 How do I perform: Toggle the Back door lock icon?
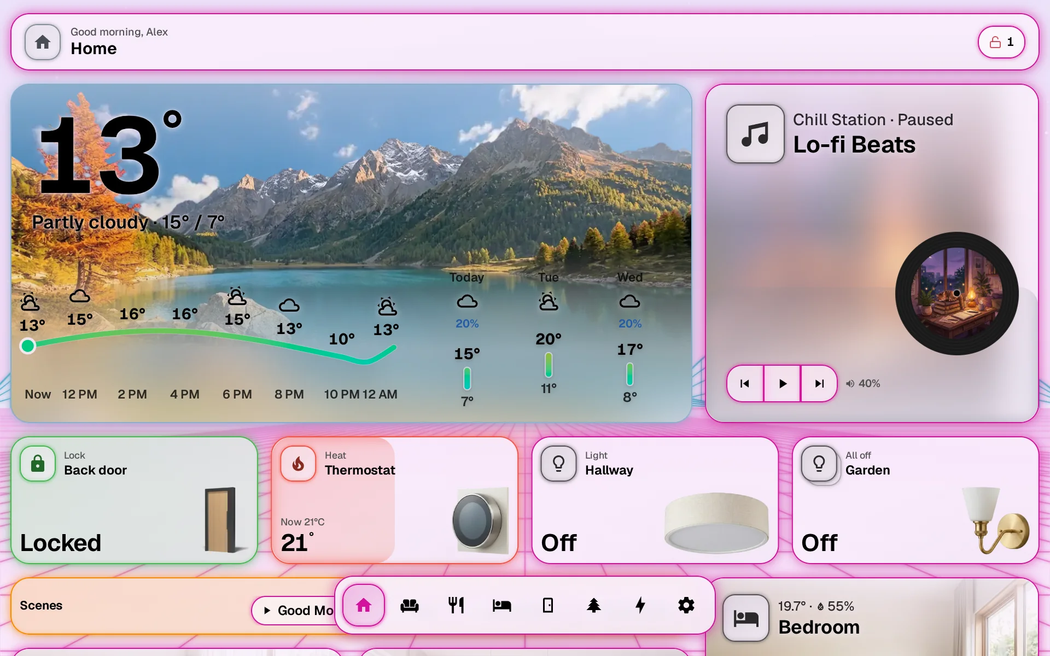[38, 464]
